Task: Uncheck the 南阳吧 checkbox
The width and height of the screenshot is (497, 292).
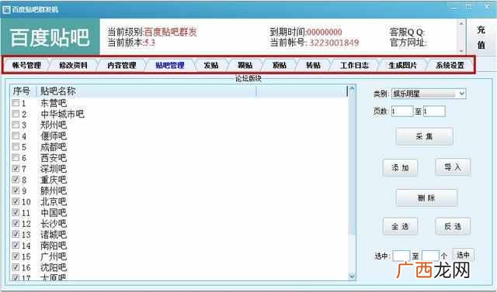Action: (16, 245)
